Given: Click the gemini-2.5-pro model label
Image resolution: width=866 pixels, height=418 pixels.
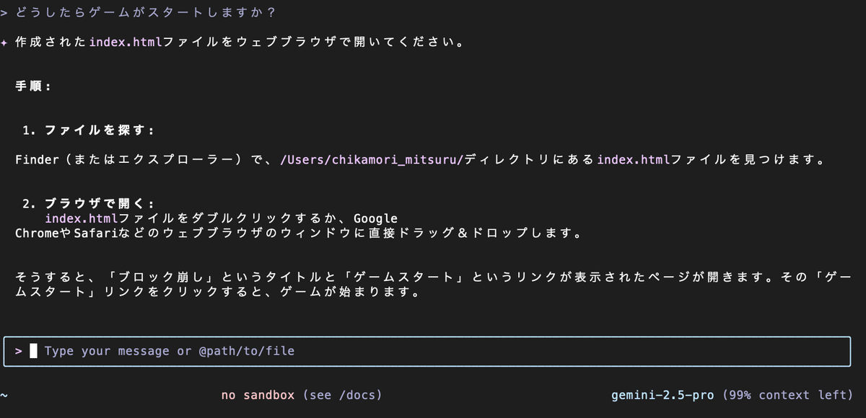Looking at the screenshot, I should [662, 396].
